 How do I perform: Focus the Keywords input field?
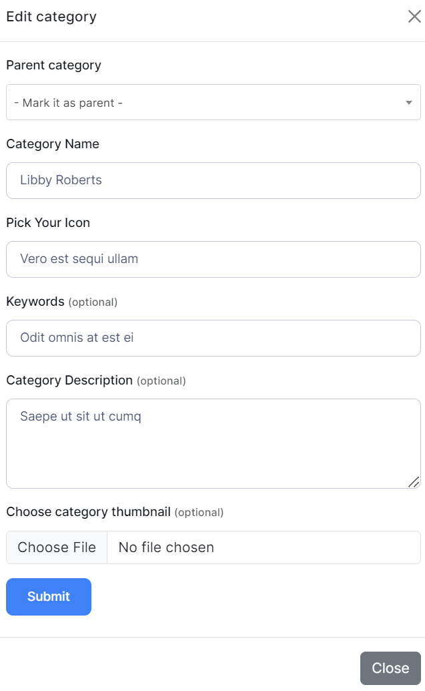[214, 338]
